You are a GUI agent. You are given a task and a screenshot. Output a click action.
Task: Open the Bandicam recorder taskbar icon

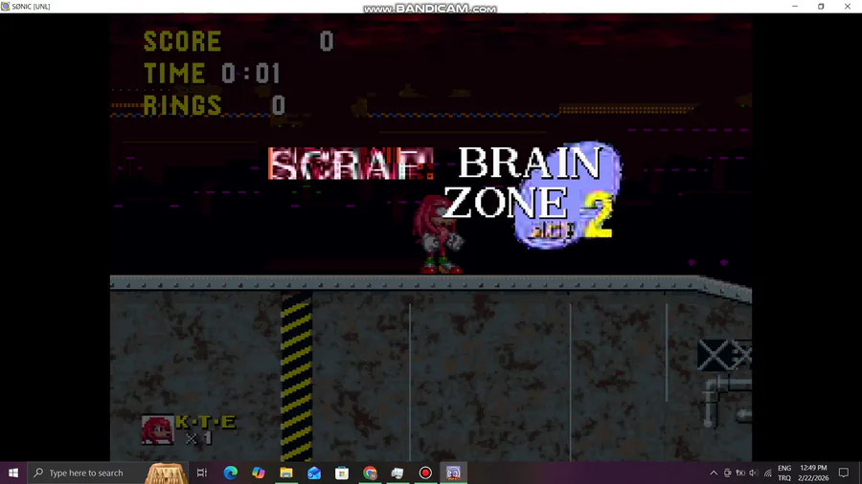click(425, 473)
